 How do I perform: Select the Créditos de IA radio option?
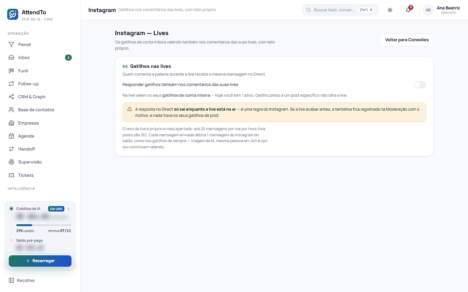coord(11,209)
